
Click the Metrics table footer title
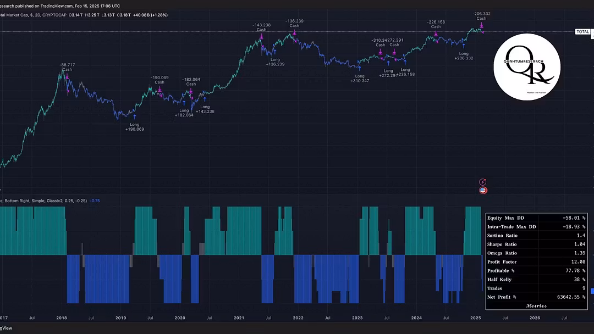click(x=536, y=306)
